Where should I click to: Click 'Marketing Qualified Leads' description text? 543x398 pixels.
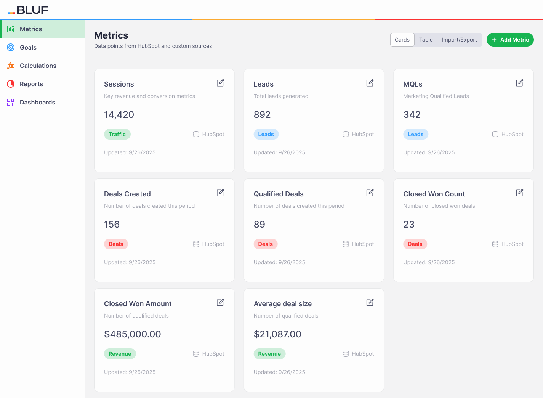(x=436, y=96)
